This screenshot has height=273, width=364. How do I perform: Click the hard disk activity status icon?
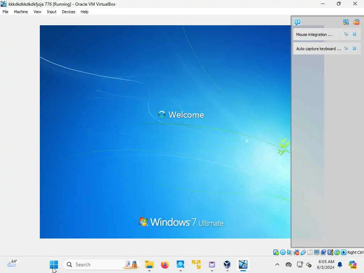(276, 252)
